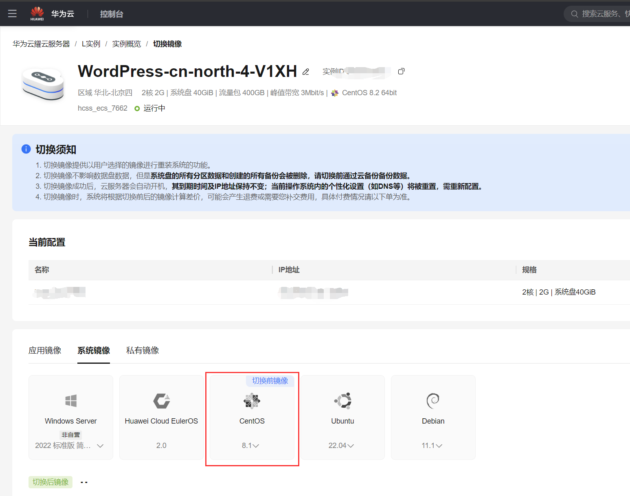Click the 切换镜像 breadcrumb text
Viewport: 630px width, 496px height.
[167, 44]
